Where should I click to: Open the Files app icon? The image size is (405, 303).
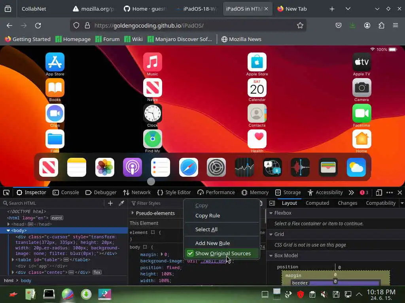point(55,139)
